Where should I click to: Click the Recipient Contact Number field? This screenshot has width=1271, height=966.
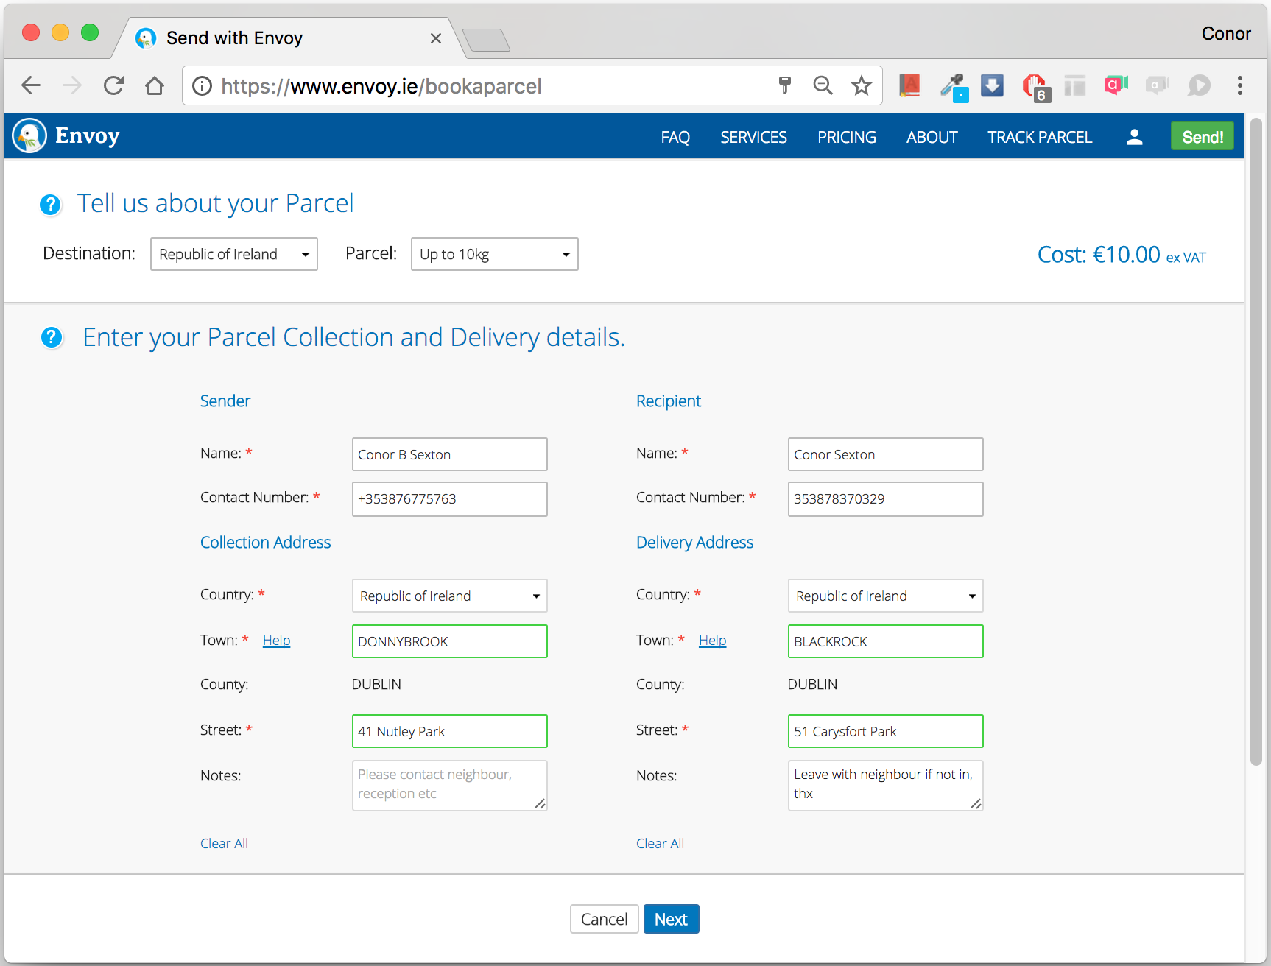point(886,499)
